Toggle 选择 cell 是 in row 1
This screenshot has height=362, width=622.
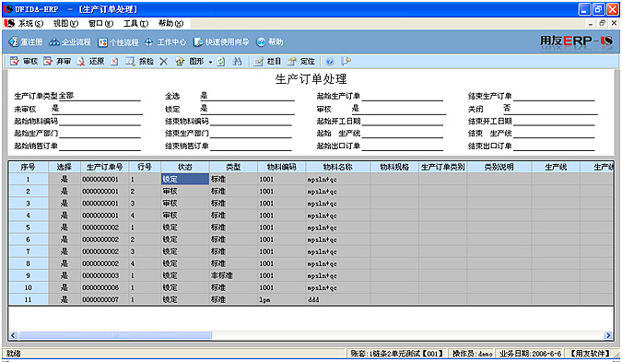[x=65, y=180]
